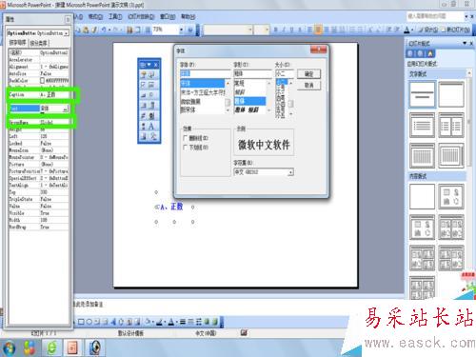
Task: Open the zoom percentage dropdown
Action: tap(181, 30)
